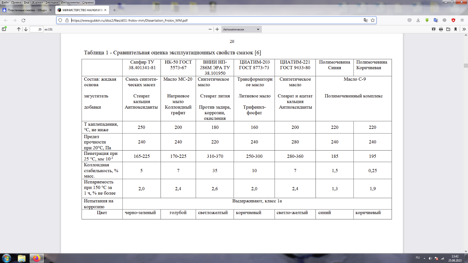Open green download arrow extension
Screen dimensions: 468x263
coord(427,20)
